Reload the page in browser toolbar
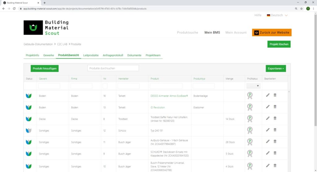 coord(14,9)
